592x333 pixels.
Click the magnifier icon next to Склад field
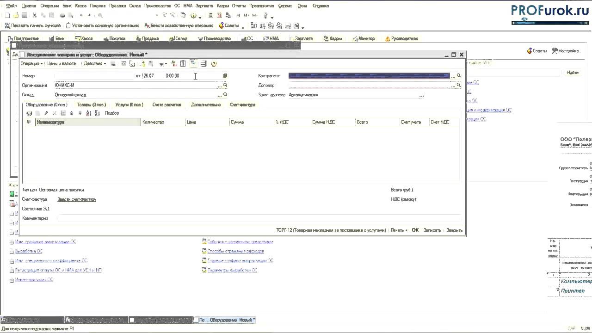point(225,94)
